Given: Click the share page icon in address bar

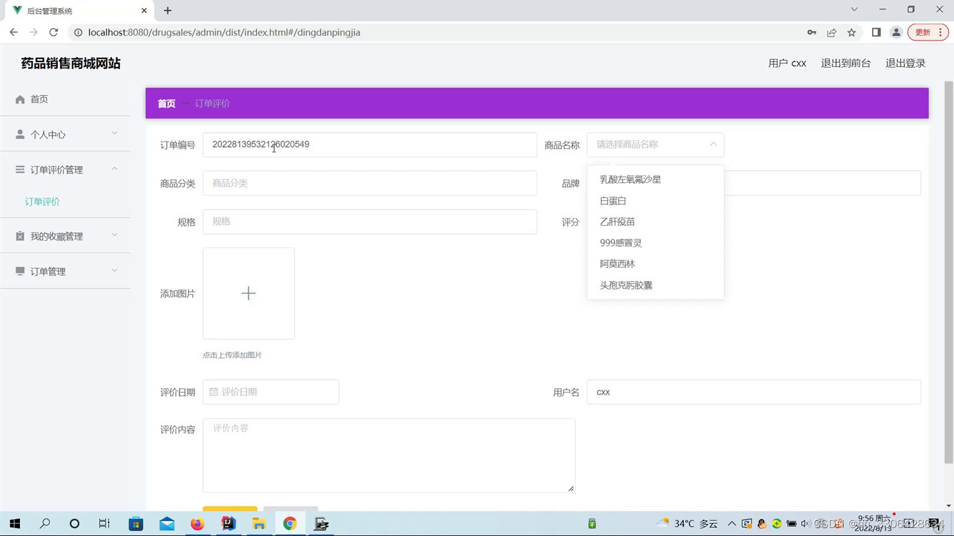Looking at the screenshot, I should point(832,32).
